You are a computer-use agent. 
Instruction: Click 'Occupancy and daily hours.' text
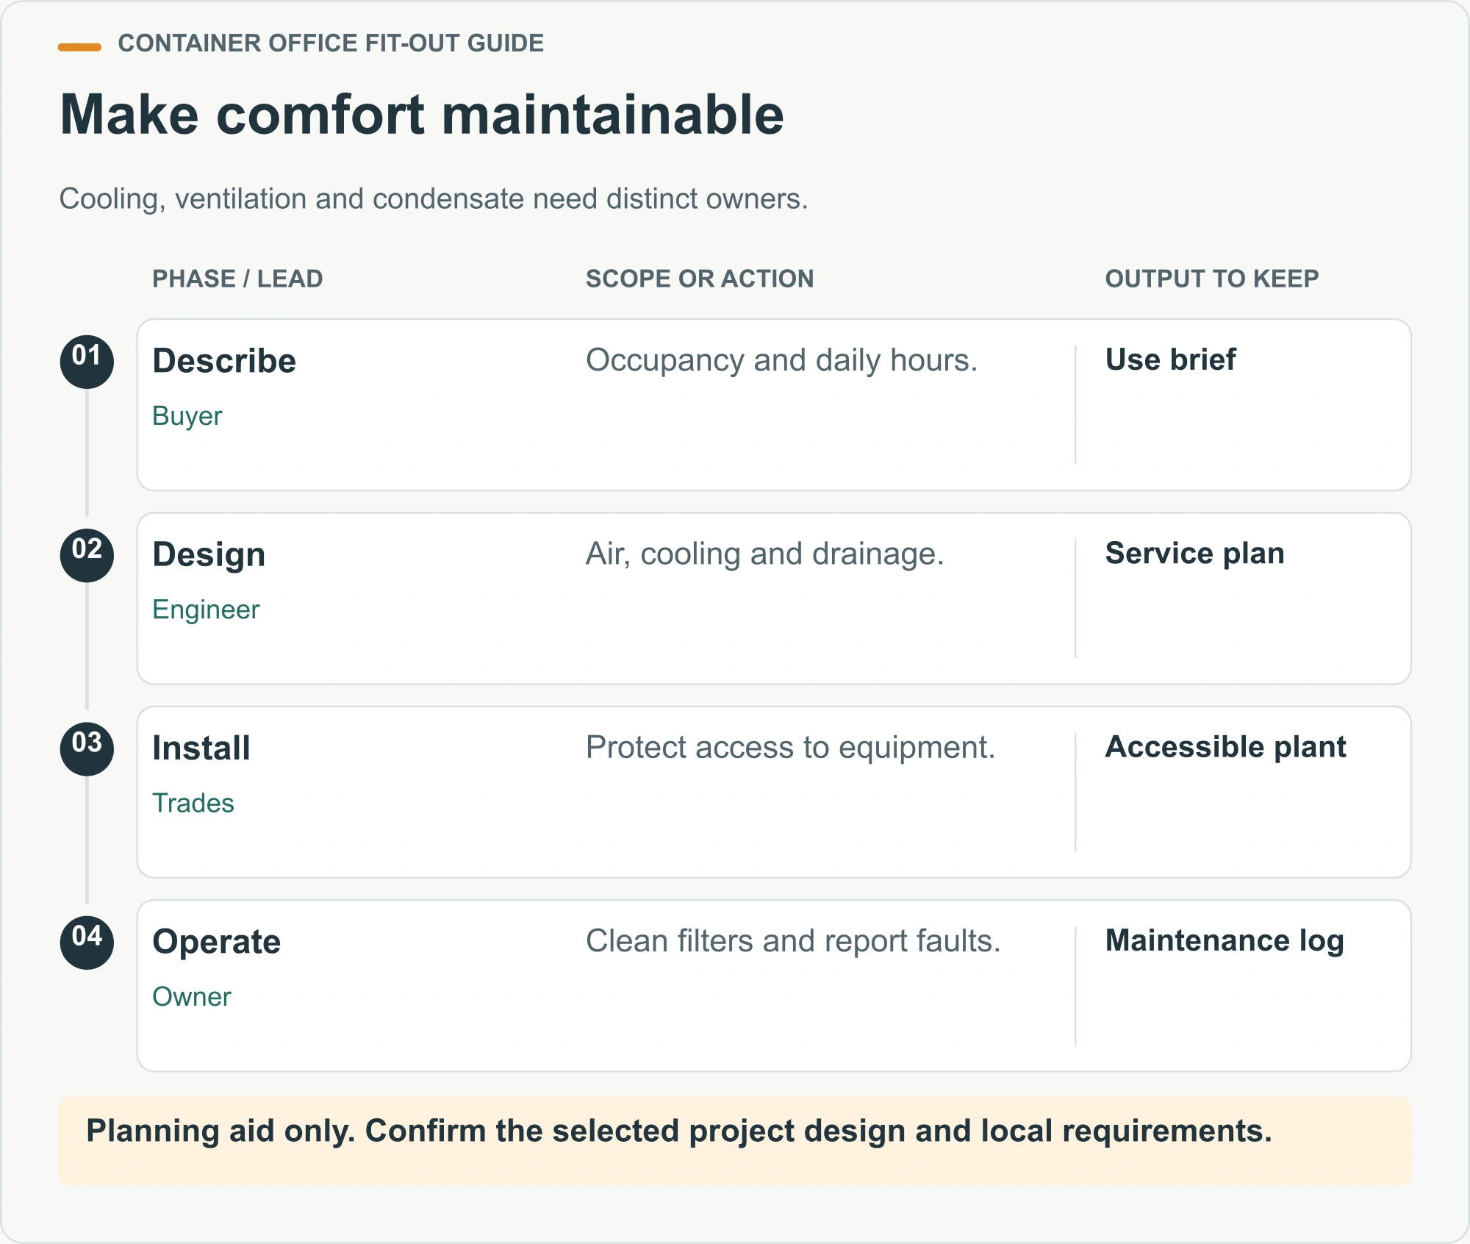point(781,361)
